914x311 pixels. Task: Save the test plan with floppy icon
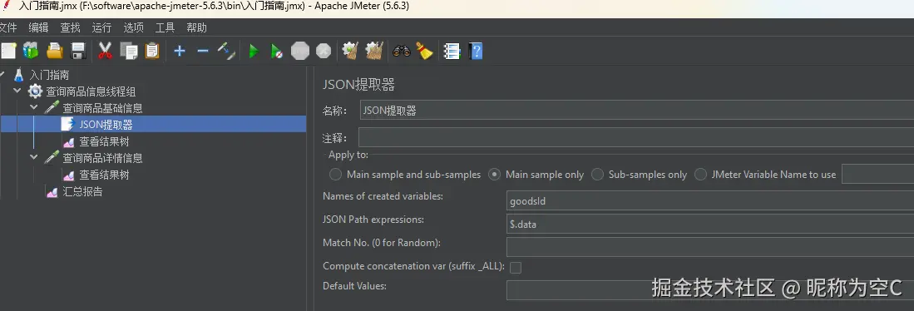[x=78, y=52]
